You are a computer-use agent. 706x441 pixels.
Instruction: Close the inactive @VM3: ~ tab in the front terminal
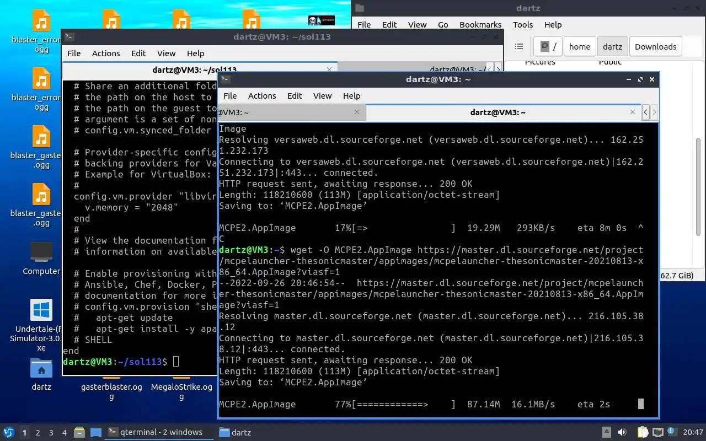357,112
